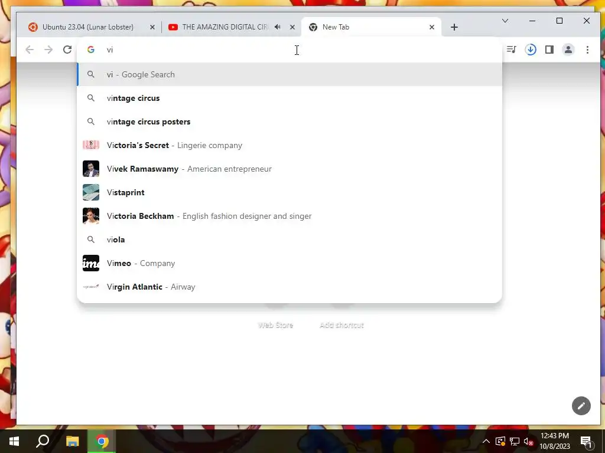
Task: Open the notification center icon
Action: 586,441
